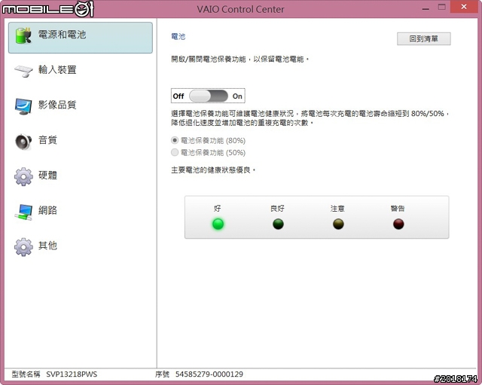
Task: Click the keyboard and mouse icon
Action: click(23, 71)
